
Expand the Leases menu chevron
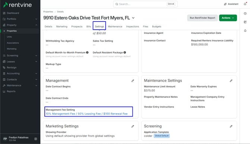[x=36, y=62]
